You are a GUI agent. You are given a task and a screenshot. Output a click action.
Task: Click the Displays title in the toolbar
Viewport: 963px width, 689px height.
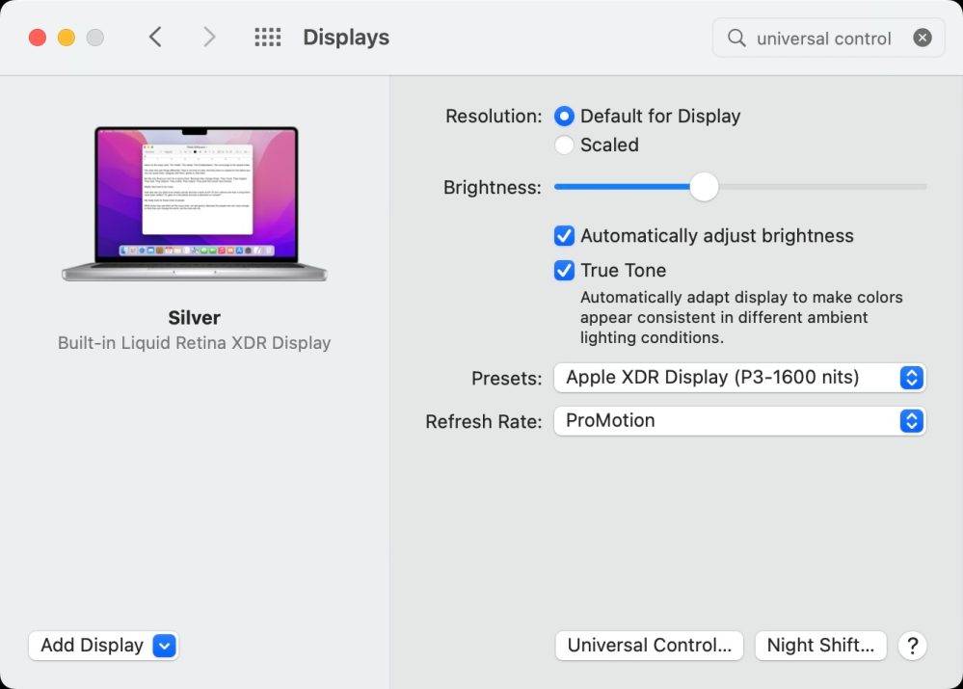tap(345, 37)
